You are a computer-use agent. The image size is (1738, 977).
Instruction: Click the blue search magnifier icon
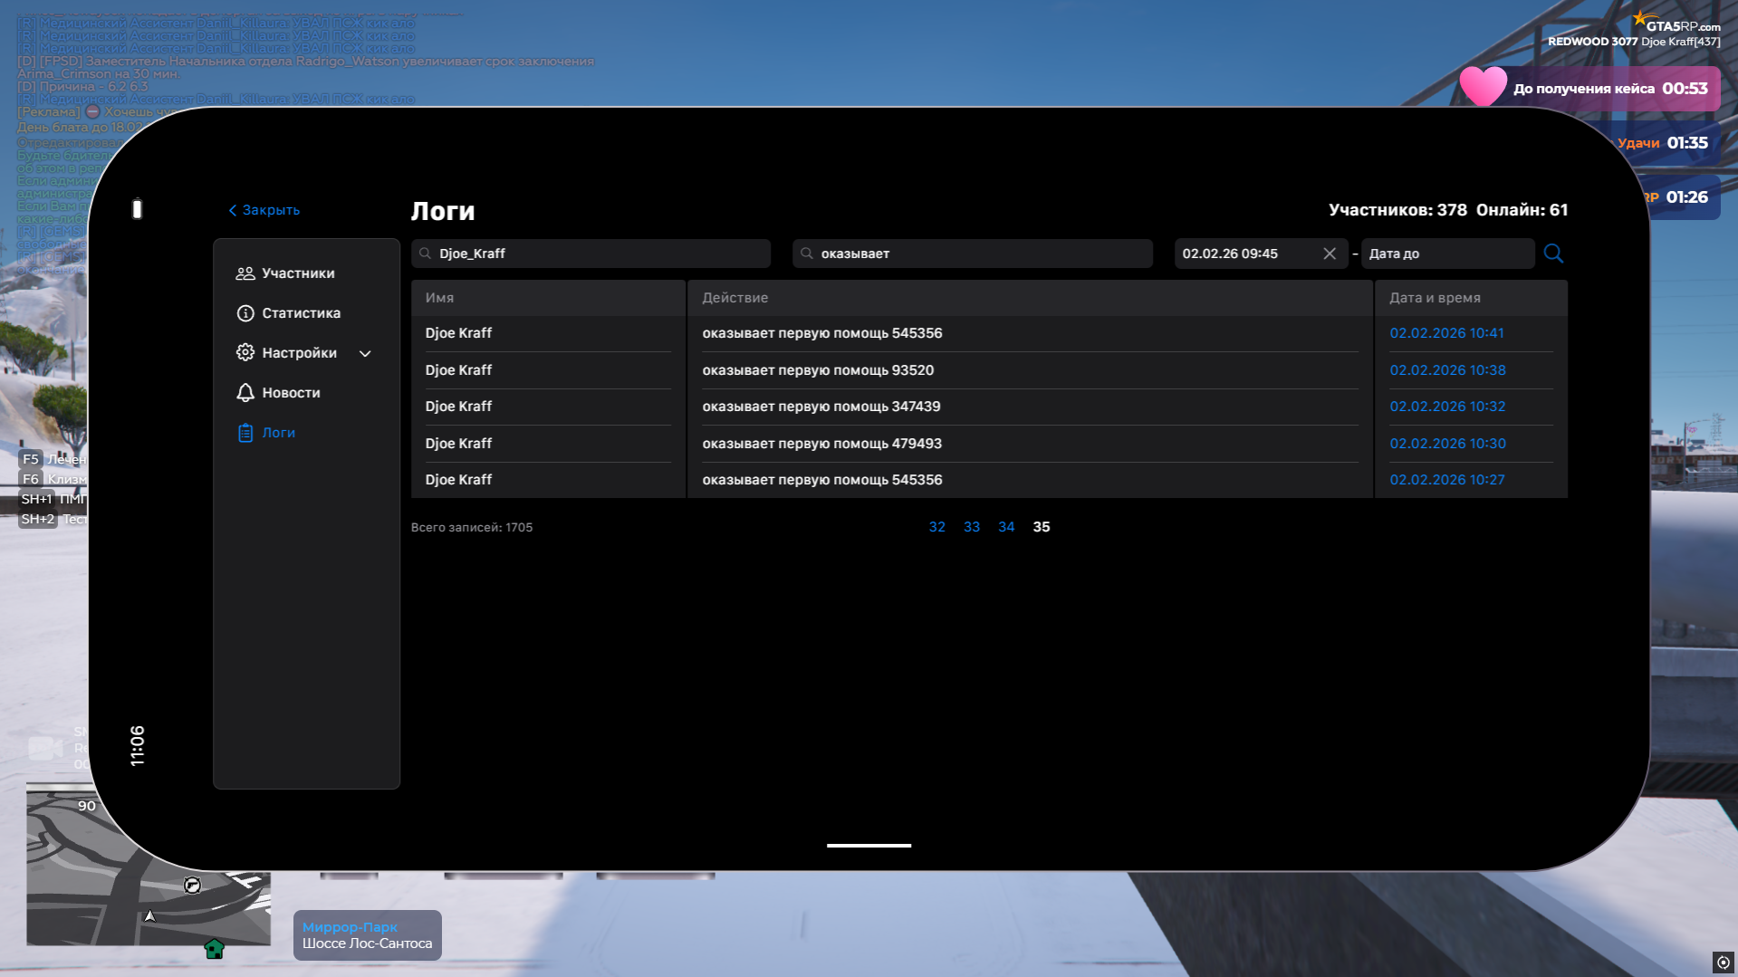(x=1553, y=254)
